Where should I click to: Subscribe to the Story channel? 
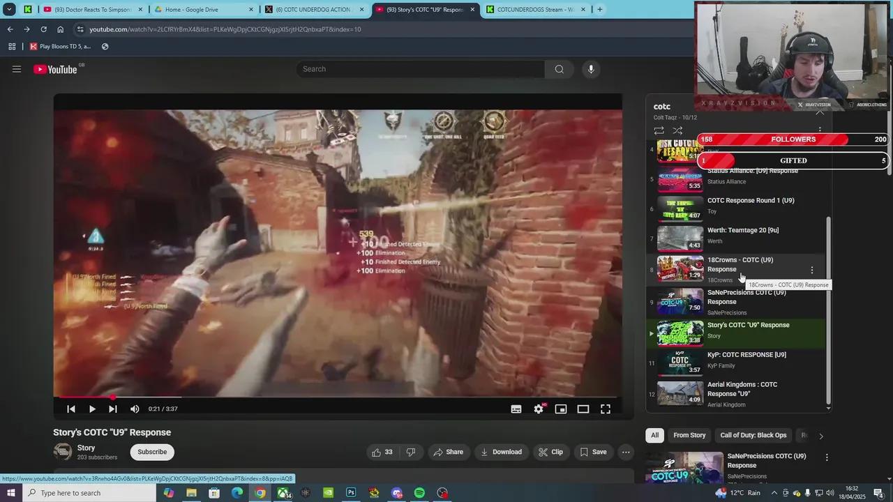(152, 452)
